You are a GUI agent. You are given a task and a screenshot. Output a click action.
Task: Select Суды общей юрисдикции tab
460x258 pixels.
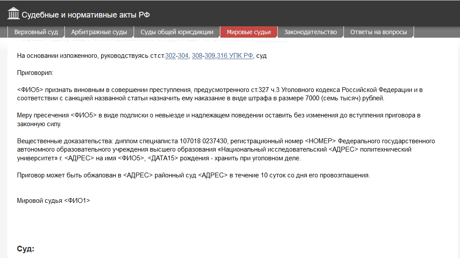(177, 32)
